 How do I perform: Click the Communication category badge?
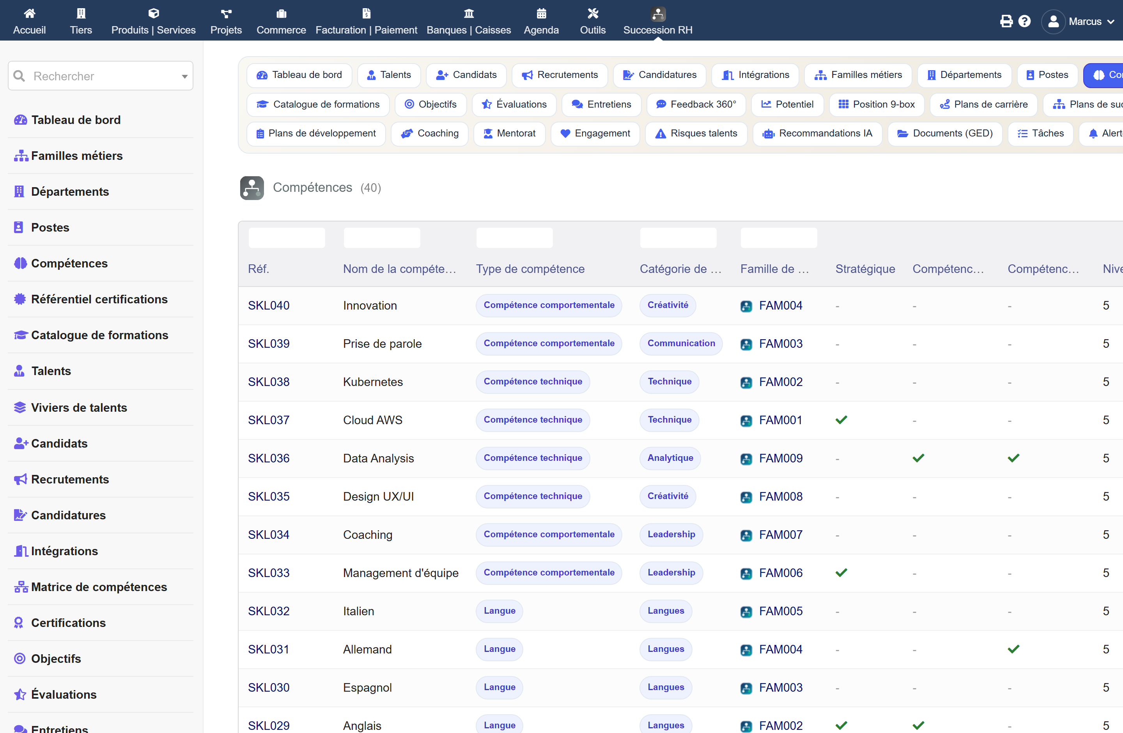click(681, 343)
